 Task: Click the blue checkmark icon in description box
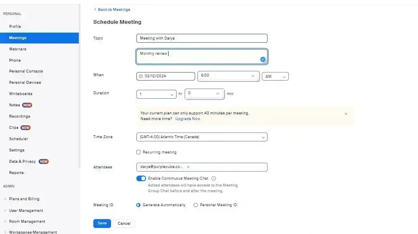click(263, 59)
